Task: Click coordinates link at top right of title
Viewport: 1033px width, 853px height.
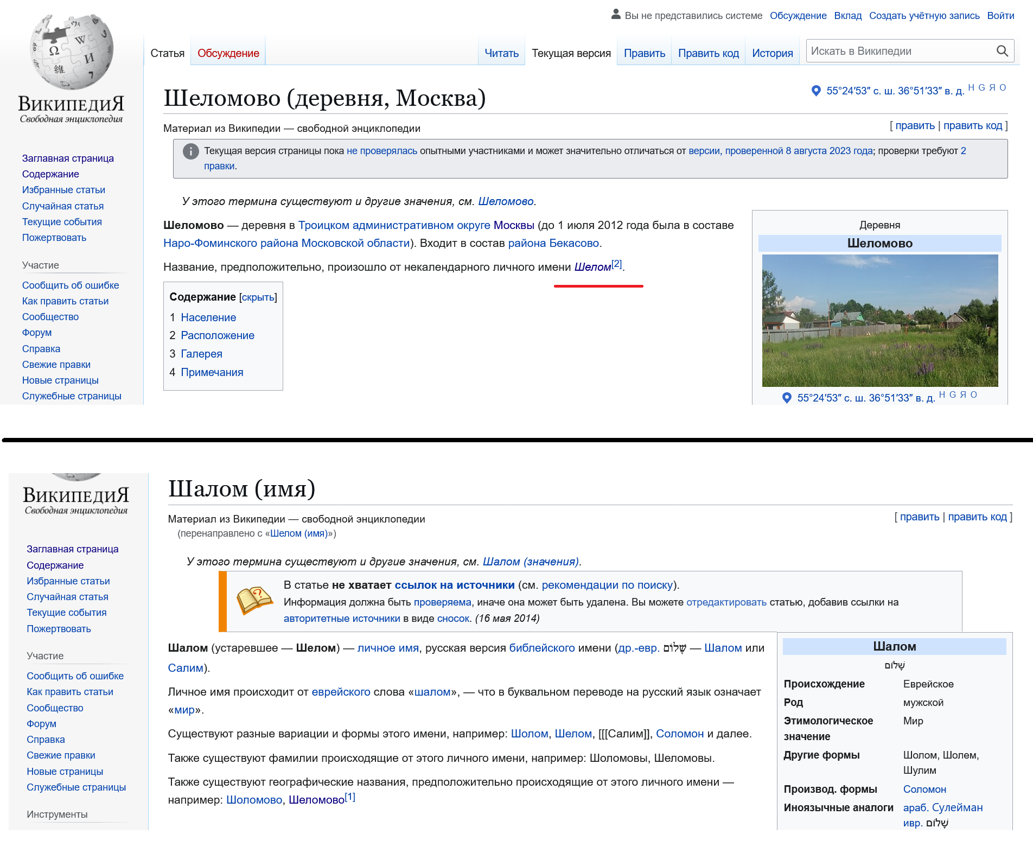Action: click(895, 91)
